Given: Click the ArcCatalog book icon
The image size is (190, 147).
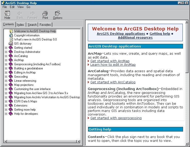Looking at the screenshot, I should pyautogui.click(x=11, y=56).
